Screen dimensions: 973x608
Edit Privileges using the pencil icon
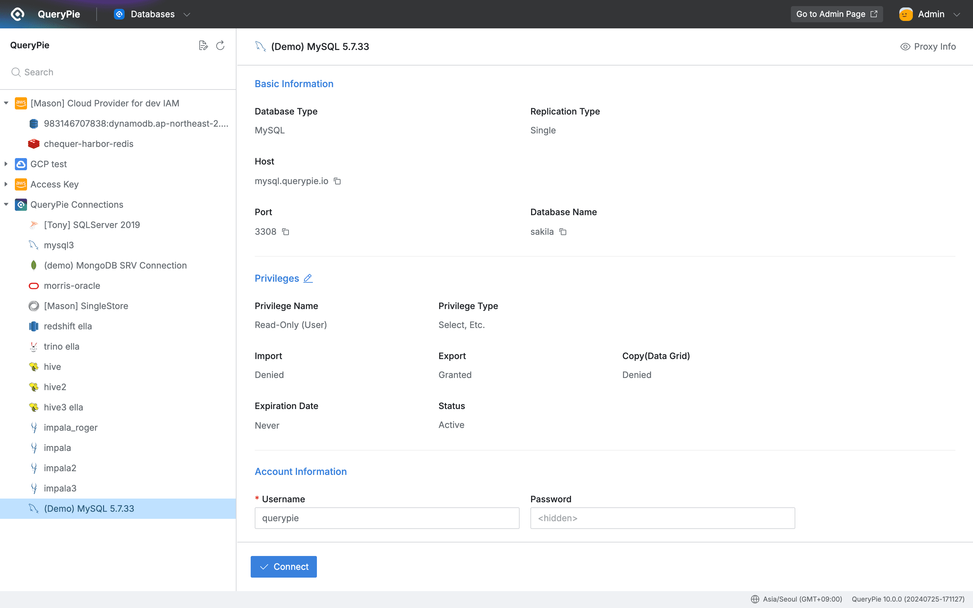coord(308,278)
